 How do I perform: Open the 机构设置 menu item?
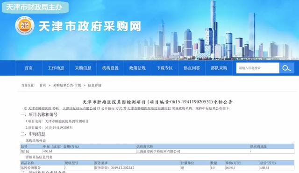(x=110, y=68)
